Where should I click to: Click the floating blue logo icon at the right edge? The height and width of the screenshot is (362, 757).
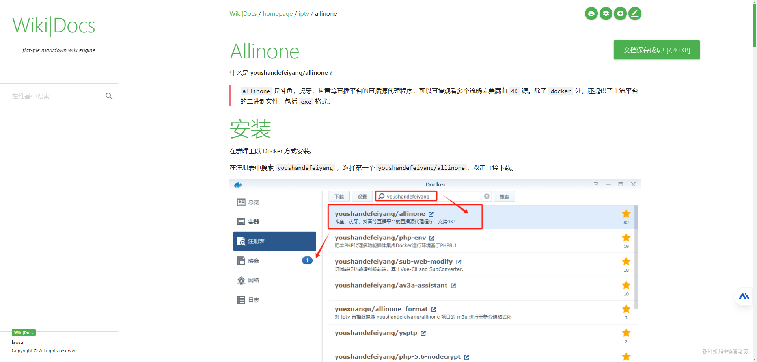(x=744, y=296)
